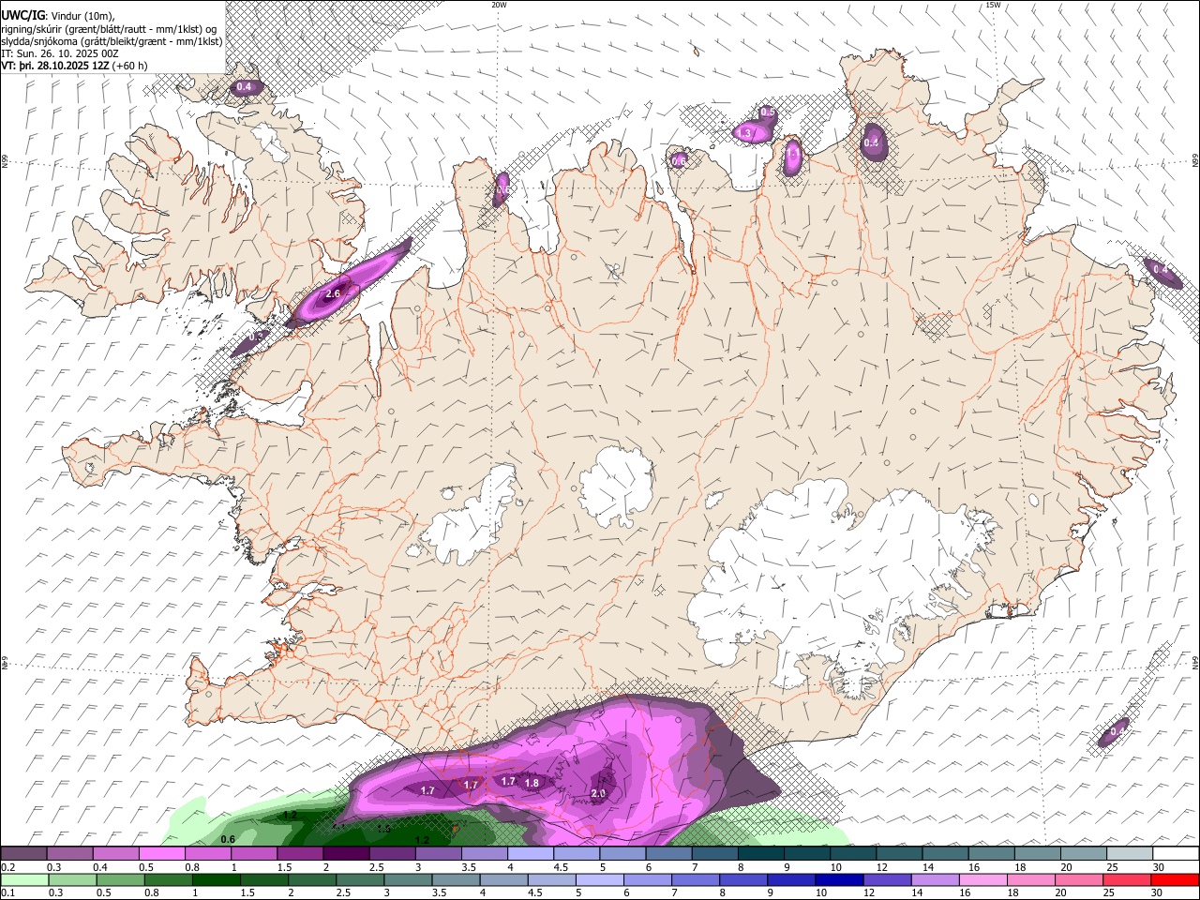The image size is (1200, 900).
Task: Click the 15W longitude label
Action: click(994, 5)
